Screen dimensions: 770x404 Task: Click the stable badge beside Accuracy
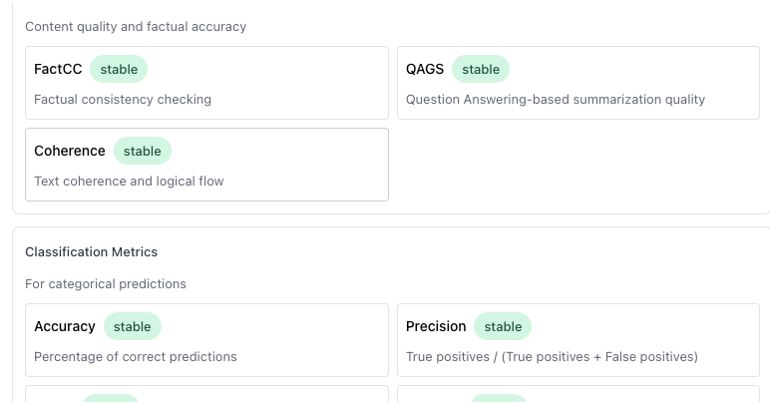click(133, 326)
